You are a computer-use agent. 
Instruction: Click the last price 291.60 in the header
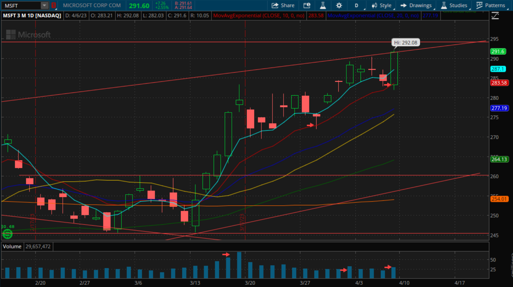[x=139, y=6]
